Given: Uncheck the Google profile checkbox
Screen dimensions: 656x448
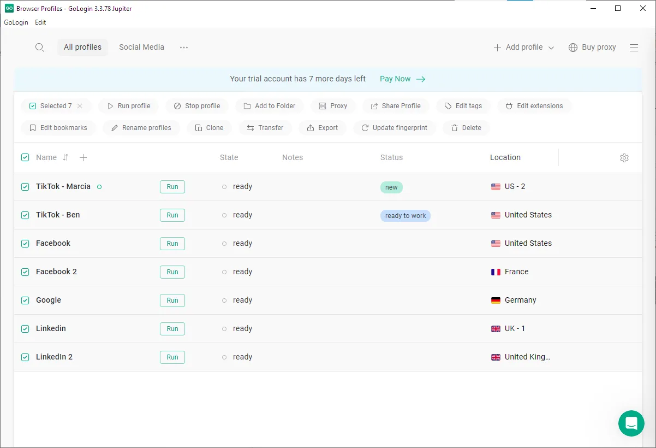Looking at the screenshot, I should 25,300.
